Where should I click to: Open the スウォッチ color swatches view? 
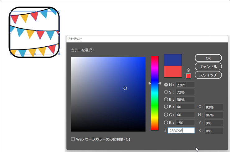point(208,75)
